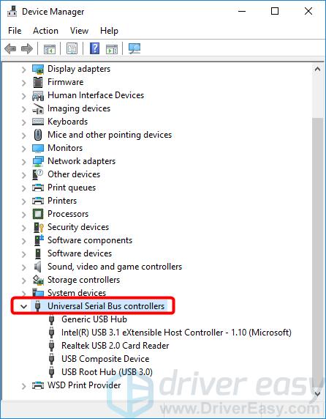Open the File menu
The height and width of the screenshot is (419, 326).
pos(15,31)
